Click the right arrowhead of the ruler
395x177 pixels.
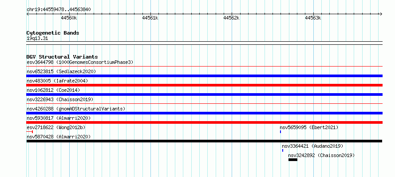(381, 14)
